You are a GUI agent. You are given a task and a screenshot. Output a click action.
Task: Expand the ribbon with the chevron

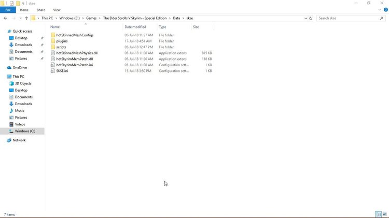pos(379,10)
